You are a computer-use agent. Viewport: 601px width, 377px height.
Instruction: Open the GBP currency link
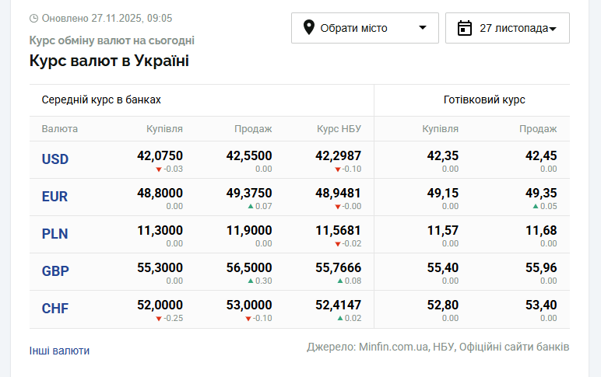[x=55, y=271]
